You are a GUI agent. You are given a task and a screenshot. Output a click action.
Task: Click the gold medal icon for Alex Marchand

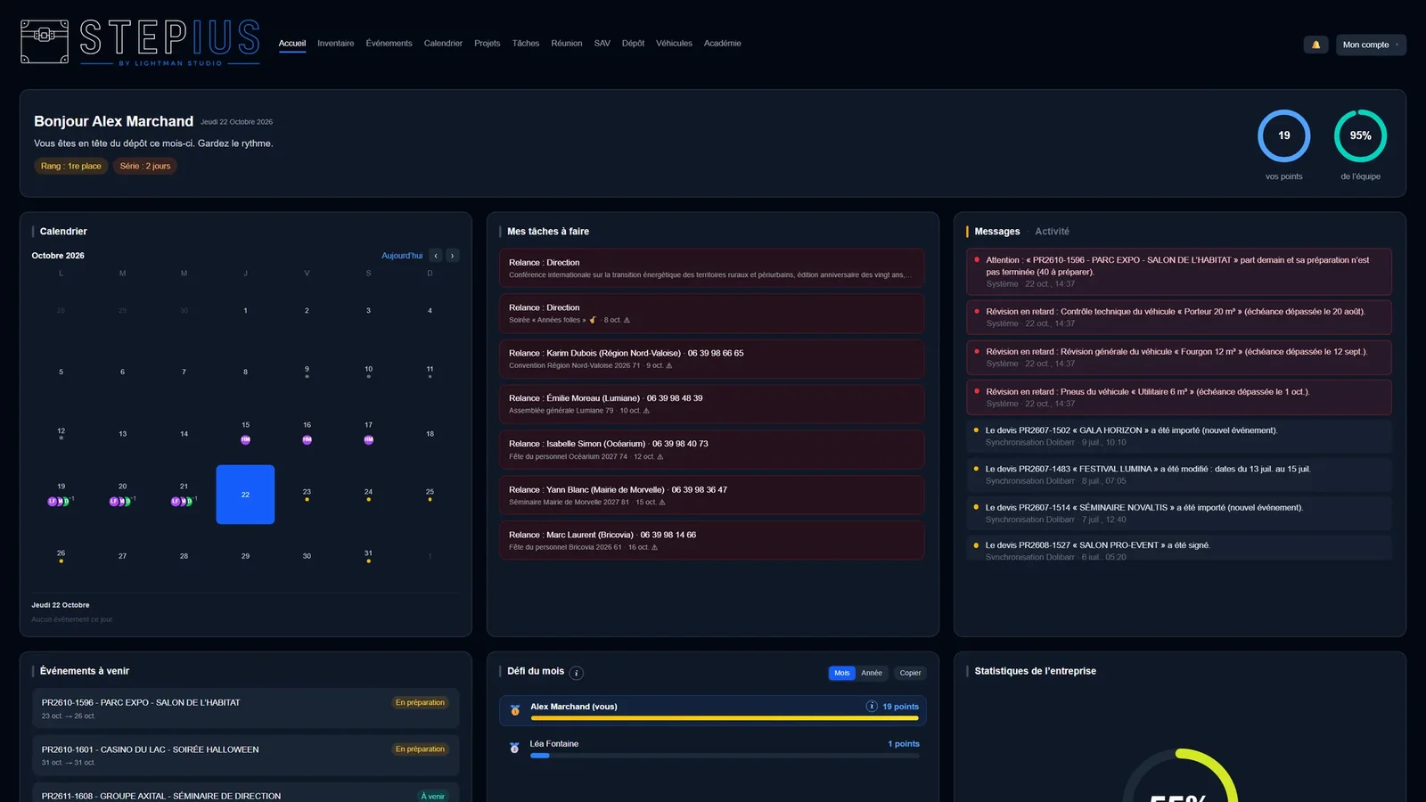click(515, 710)
